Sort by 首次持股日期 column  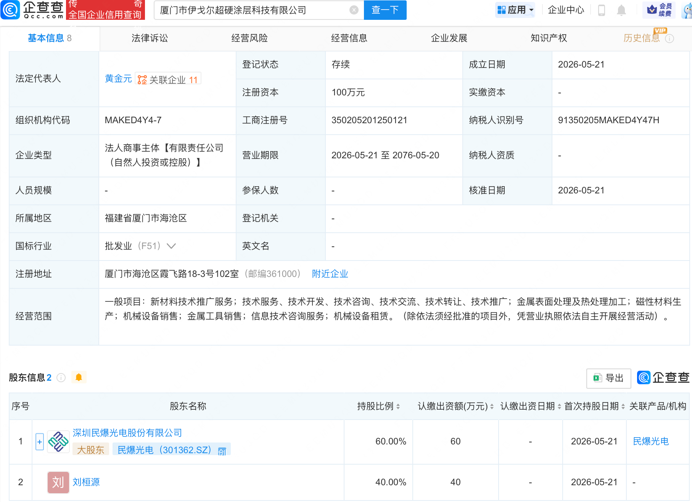pyautogui.click(x=623, y=407)
